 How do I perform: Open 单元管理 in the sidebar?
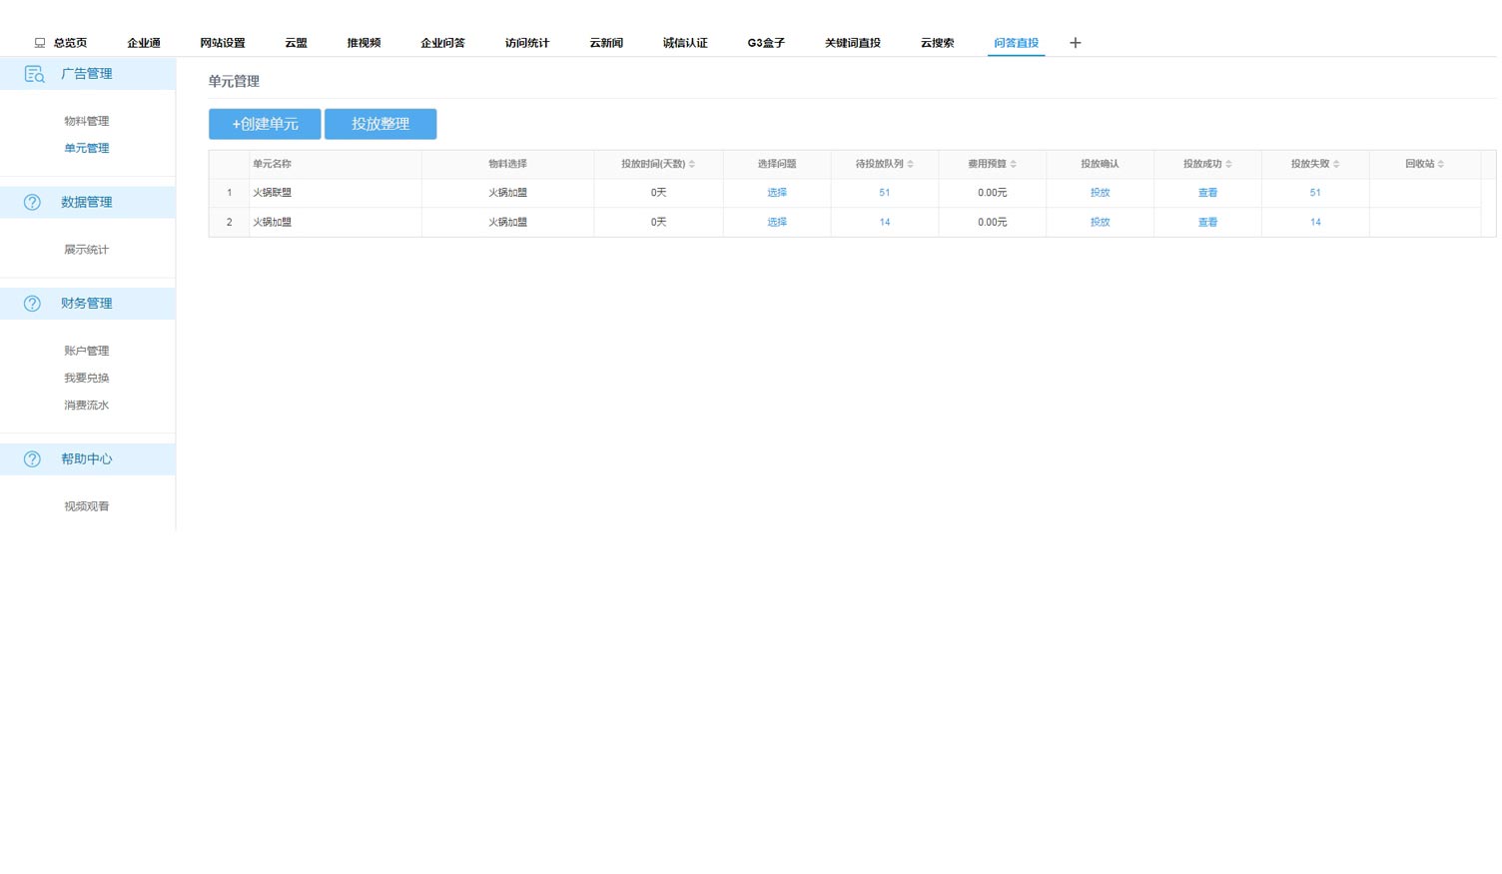(87, 148)
